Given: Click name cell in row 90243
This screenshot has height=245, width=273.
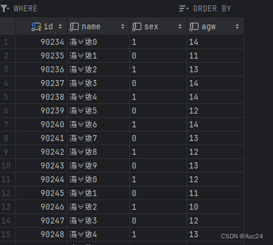Looking at the screenshot, I should (x=98, y=166).
